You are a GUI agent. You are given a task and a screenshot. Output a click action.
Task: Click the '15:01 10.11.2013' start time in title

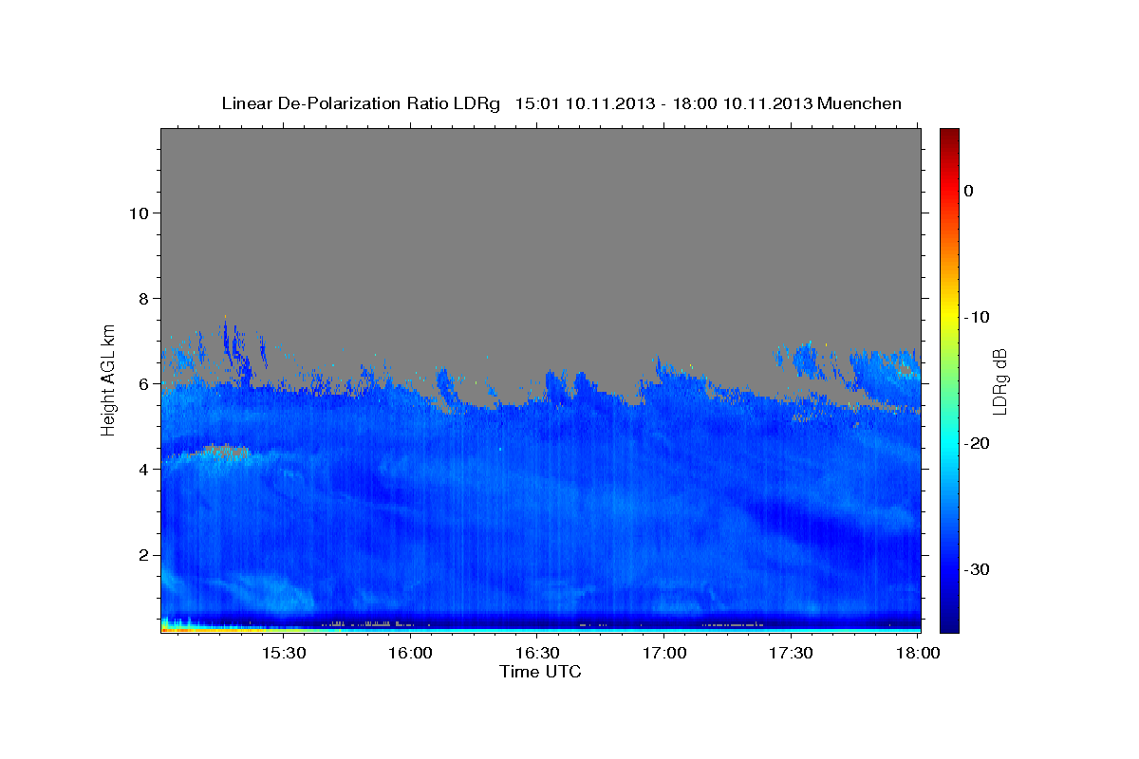585,103
